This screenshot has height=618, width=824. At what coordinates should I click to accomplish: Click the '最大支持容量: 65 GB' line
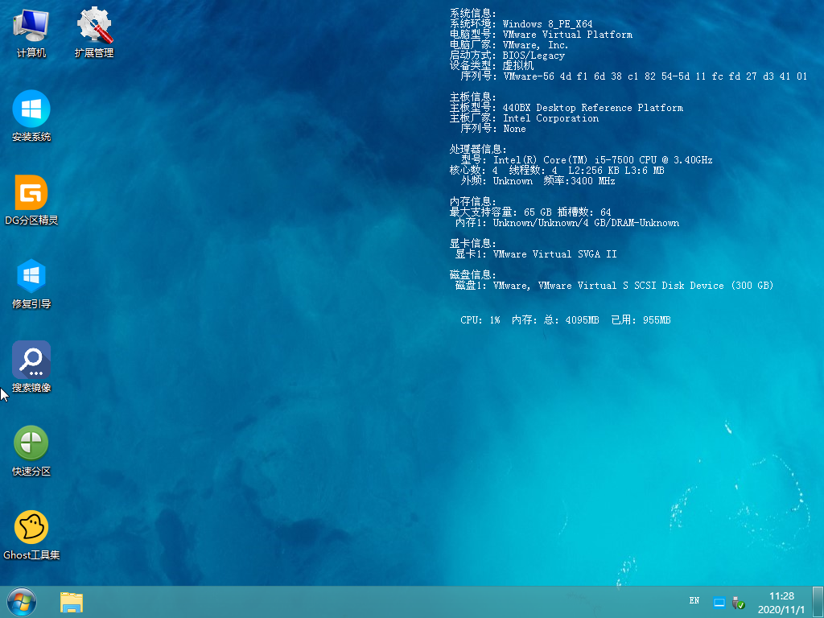[501, 212]
